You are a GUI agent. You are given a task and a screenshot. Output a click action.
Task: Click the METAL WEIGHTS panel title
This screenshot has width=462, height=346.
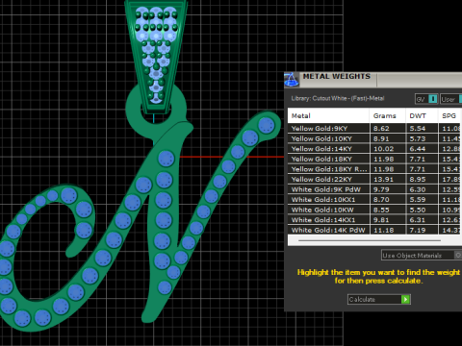[337, 76]
